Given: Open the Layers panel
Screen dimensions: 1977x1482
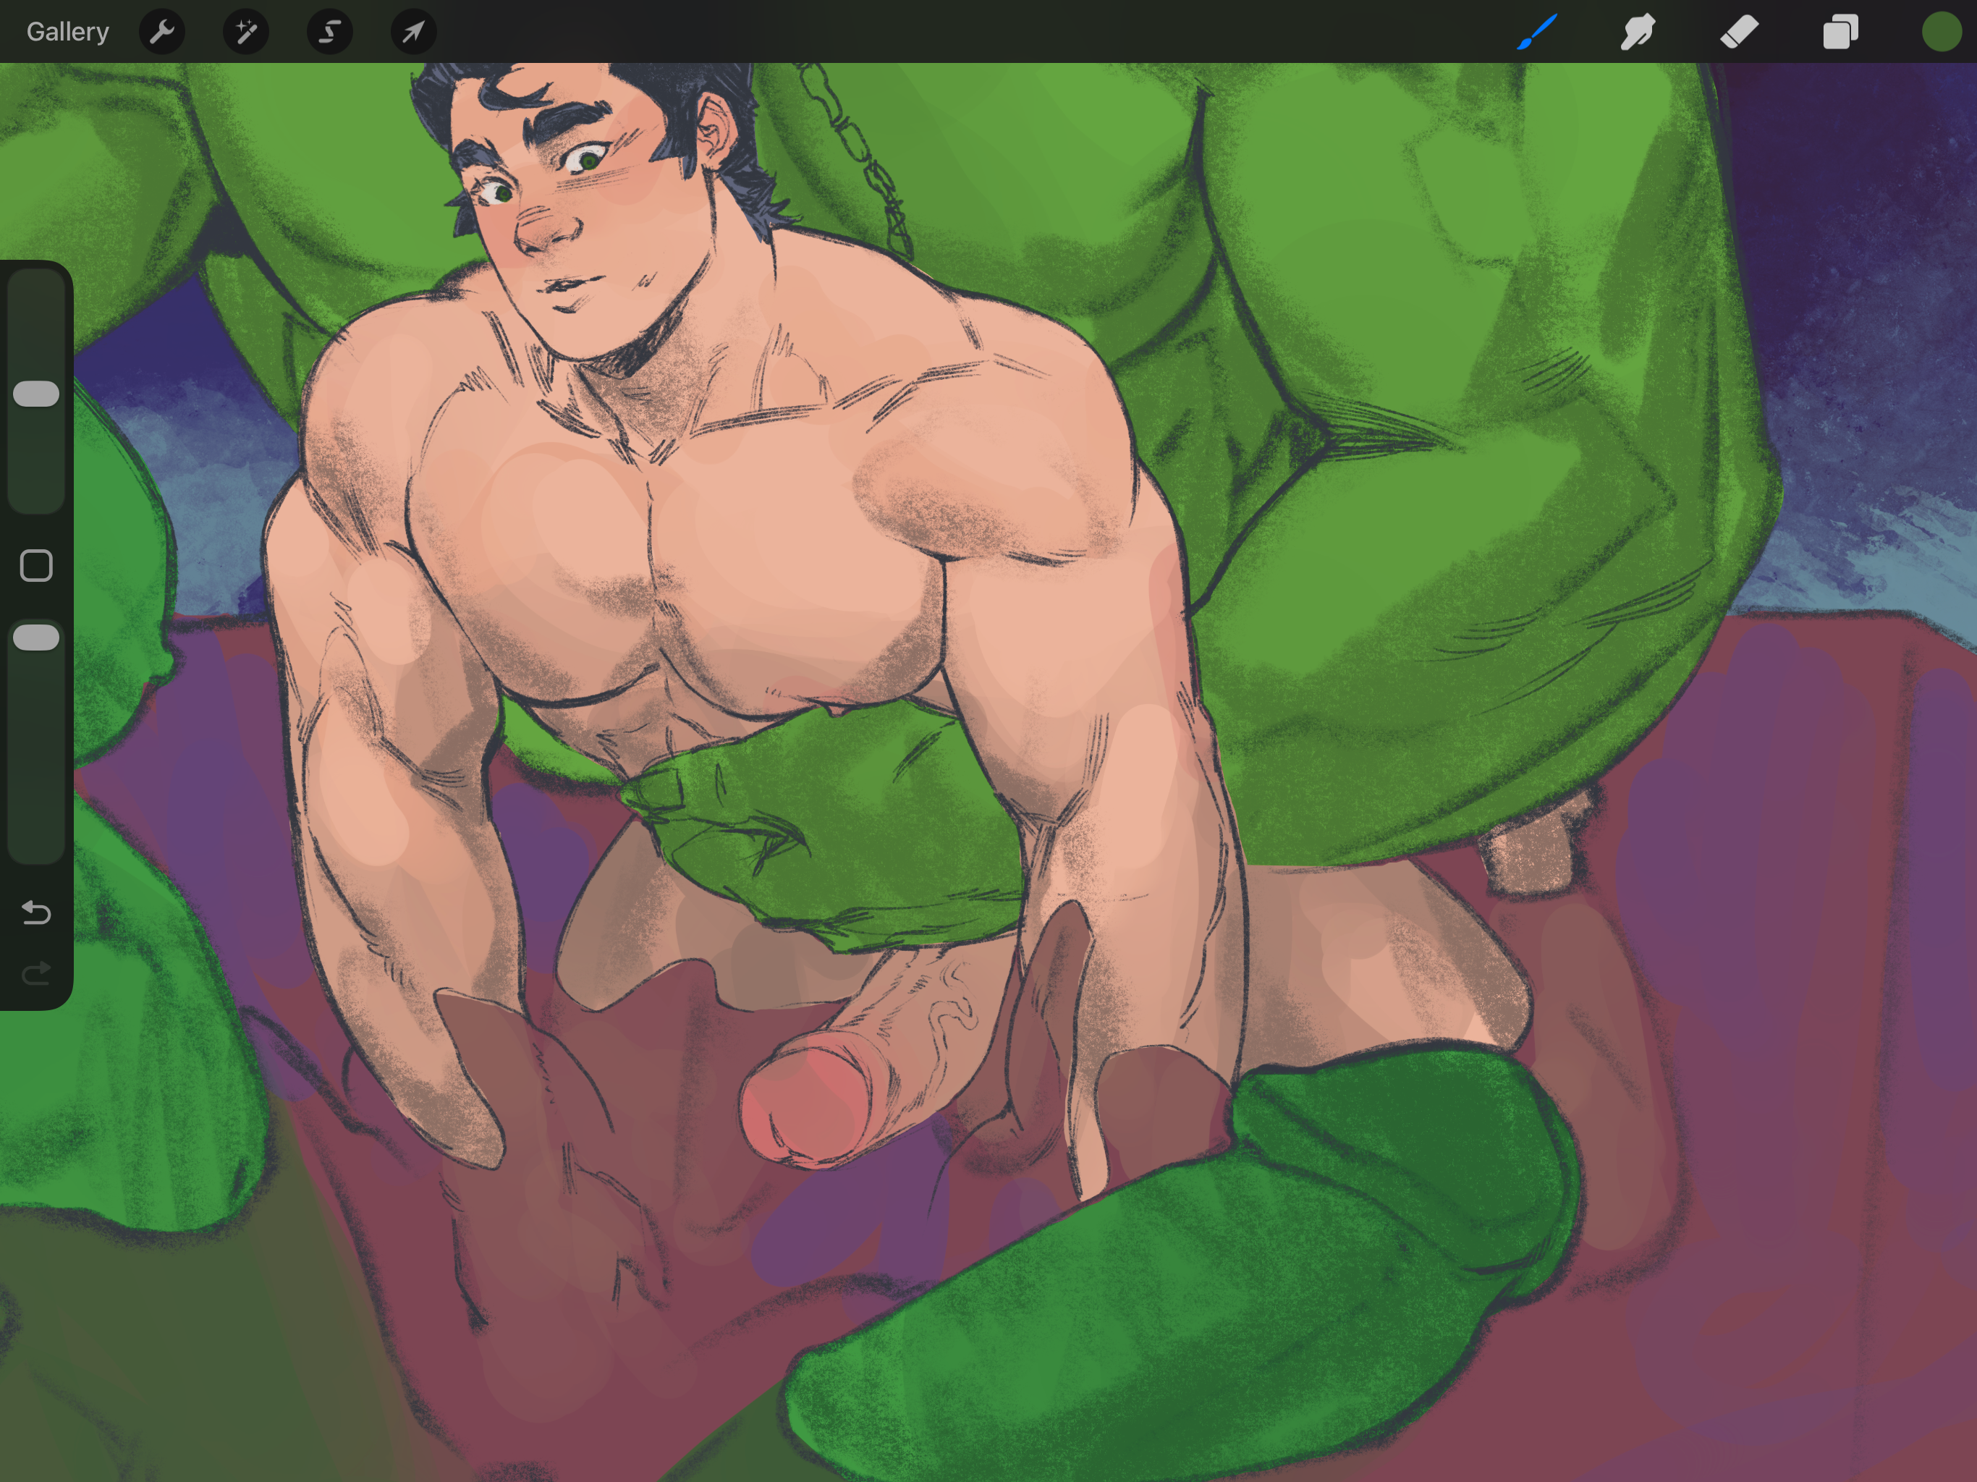Looking at the screenshot, I should coord(1840,32).
